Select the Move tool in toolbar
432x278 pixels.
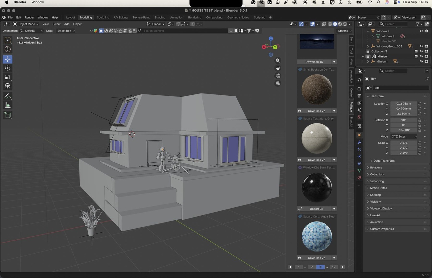pos(8,59)
